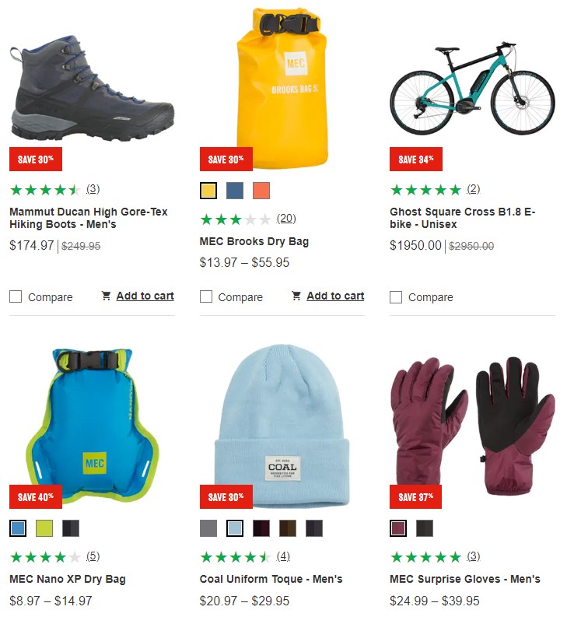Click cart icon beside Mammut boots Add to cart
574x617 pixels.
point(106,296)
